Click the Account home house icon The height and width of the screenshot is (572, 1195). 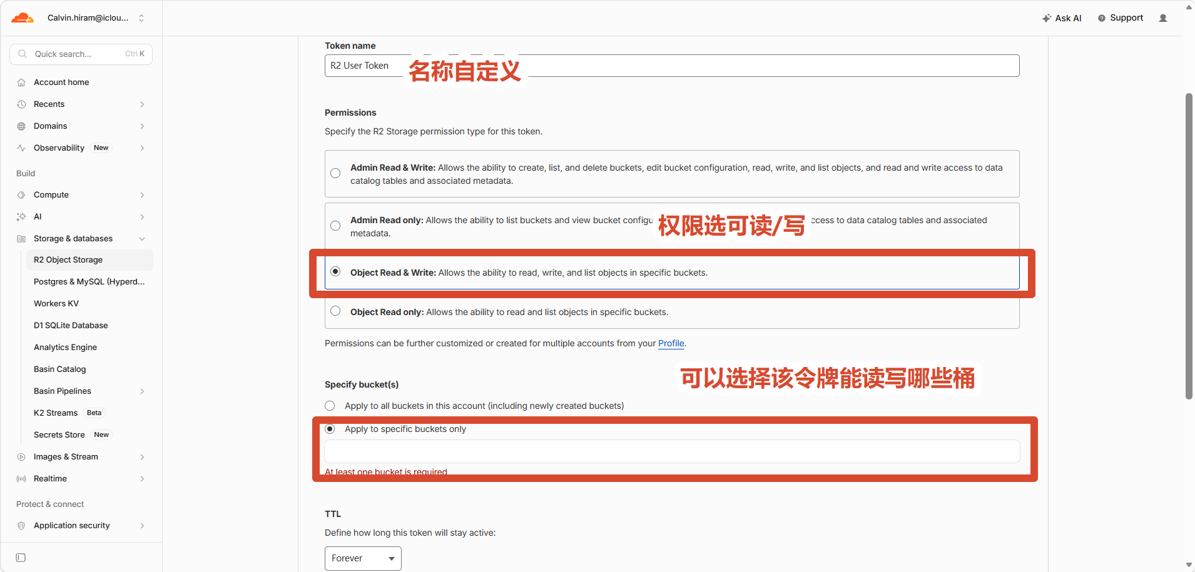[21, 83]
